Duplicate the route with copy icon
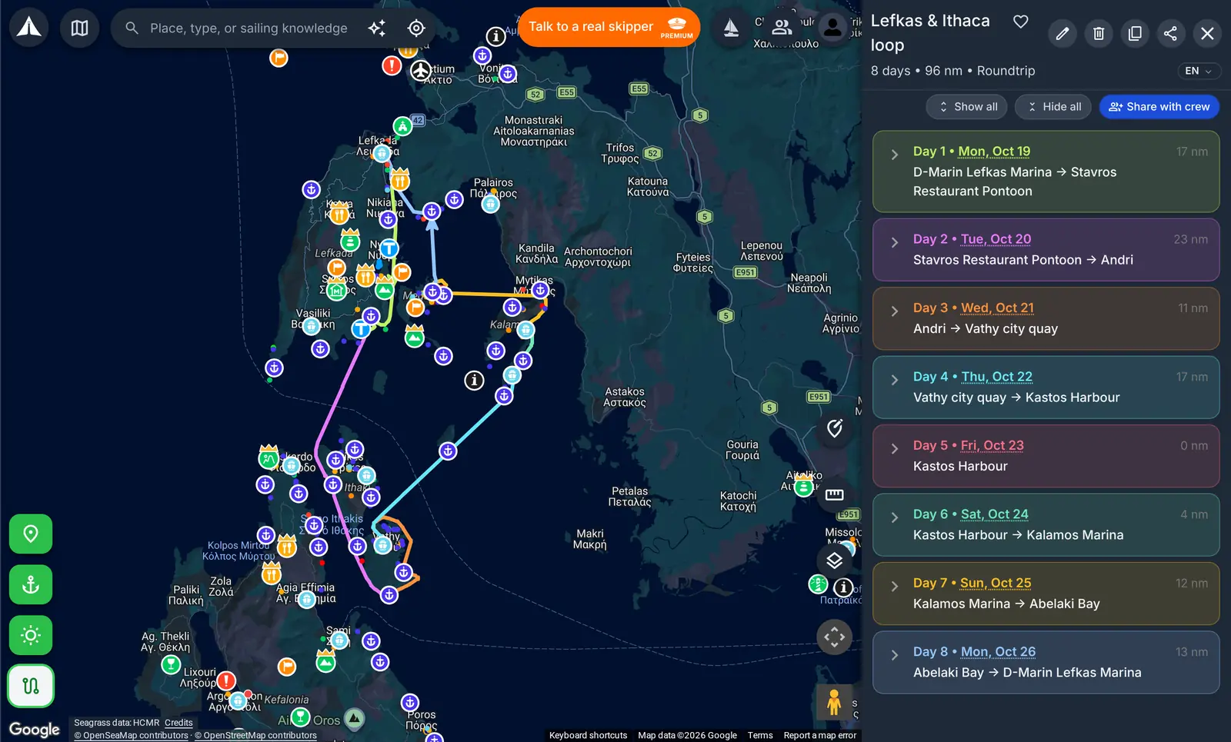 (1135, 33)
